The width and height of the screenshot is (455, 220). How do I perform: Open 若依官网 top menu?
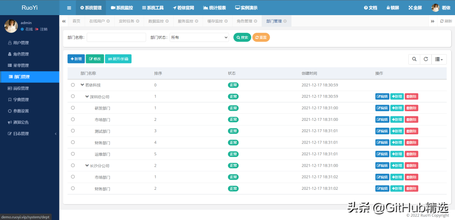(x=183, y=8)
